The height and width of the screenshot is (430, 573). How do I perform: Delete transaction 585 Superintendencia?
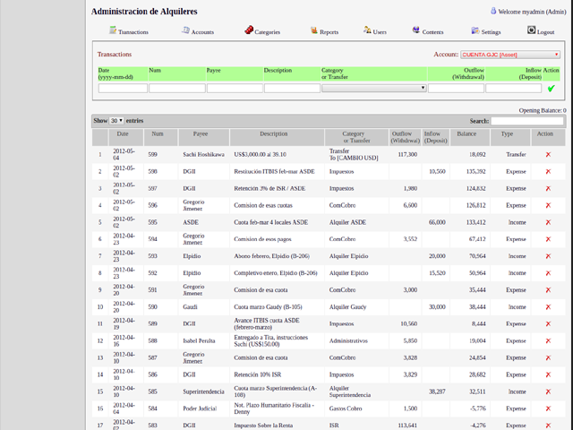click(548, 391)
